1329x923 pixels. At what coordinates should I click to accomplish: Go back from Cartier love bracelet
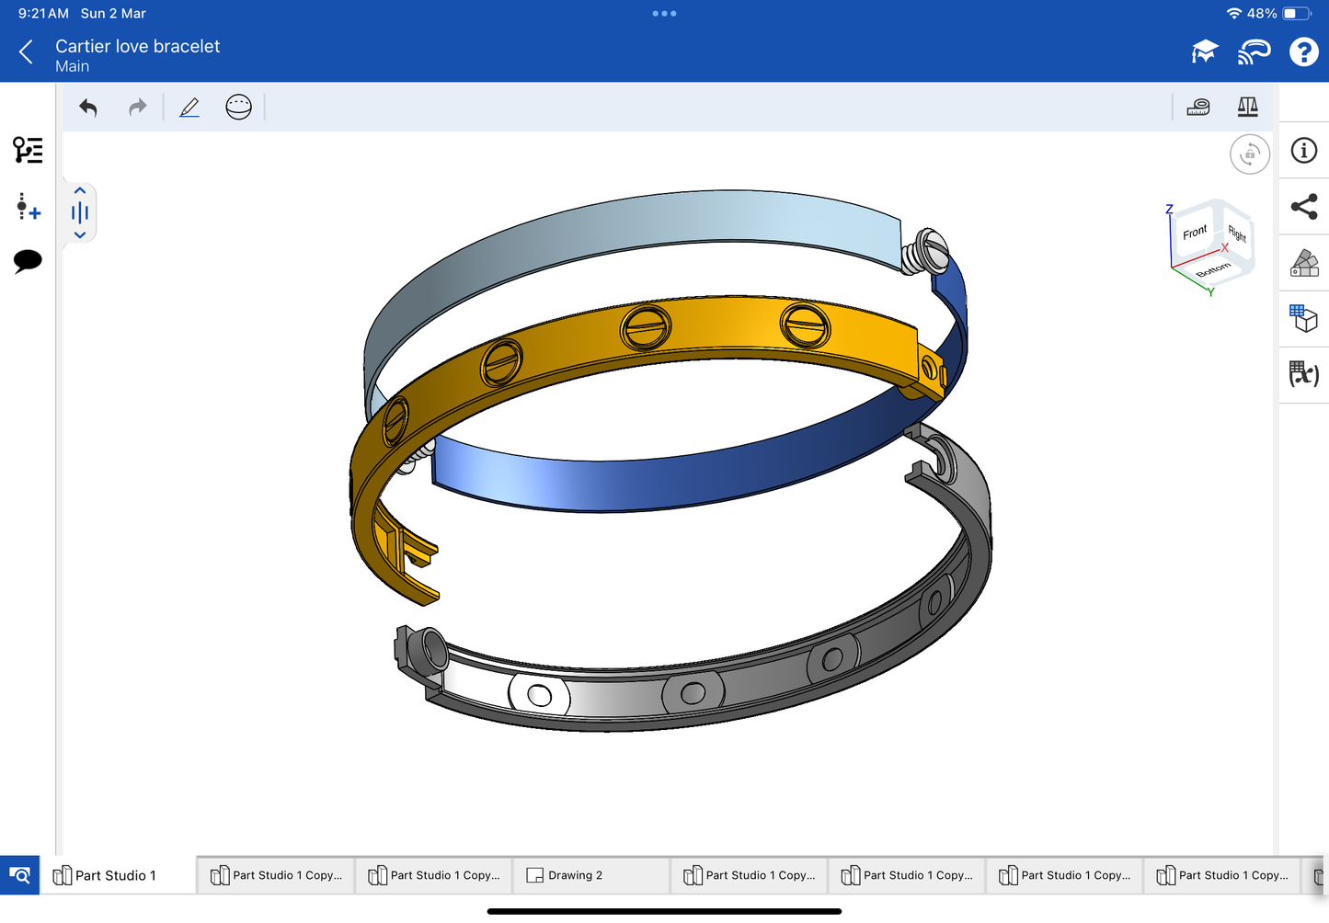coord(26,52)
